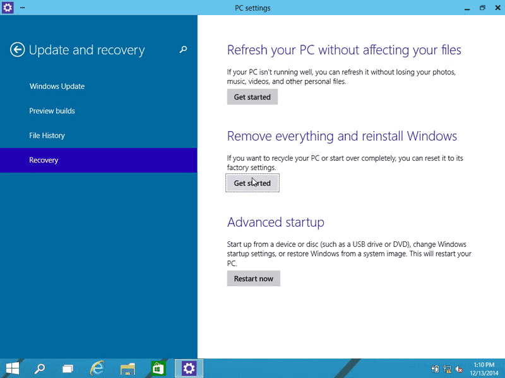Click the network status tray icon
Image resolution: width=505 pixels, height=378 pixels.
coord(447,369)
